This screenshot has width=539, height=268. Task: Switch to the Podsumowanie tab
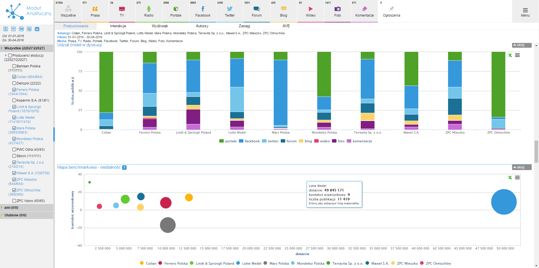click(x=76, y=26)
